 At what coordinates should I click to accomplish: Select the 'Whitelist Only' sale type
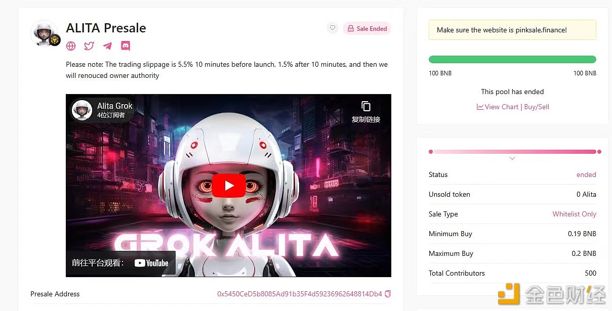[574, 214]
